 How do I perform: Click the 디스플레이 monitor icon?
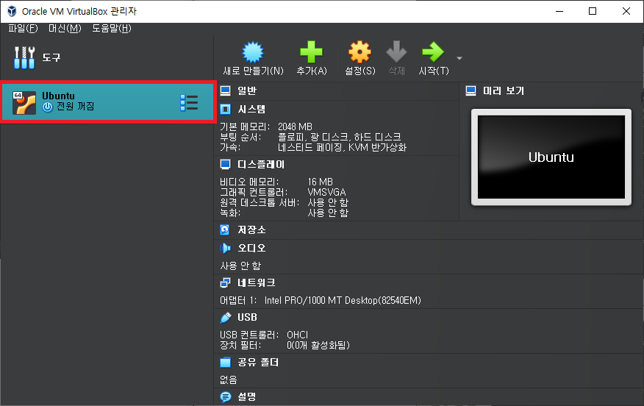click(225, 164)
